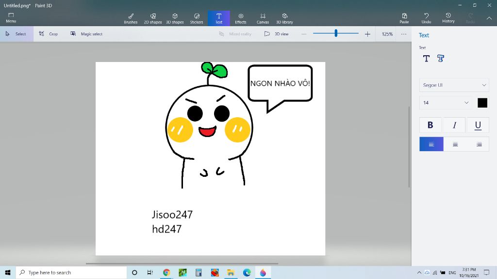Image resolution: width=497 pixels, height=279 pixels.
Task: Open the Effects panel
Action: pyautogui.click(x=241, y=18)
